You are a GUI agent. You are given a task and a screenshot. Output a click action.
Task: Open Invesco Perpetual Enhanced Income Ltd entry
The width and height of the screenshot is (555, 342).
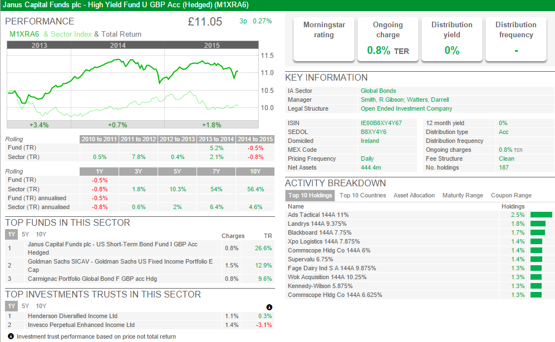pyautogui.click(x=81, y=325)
